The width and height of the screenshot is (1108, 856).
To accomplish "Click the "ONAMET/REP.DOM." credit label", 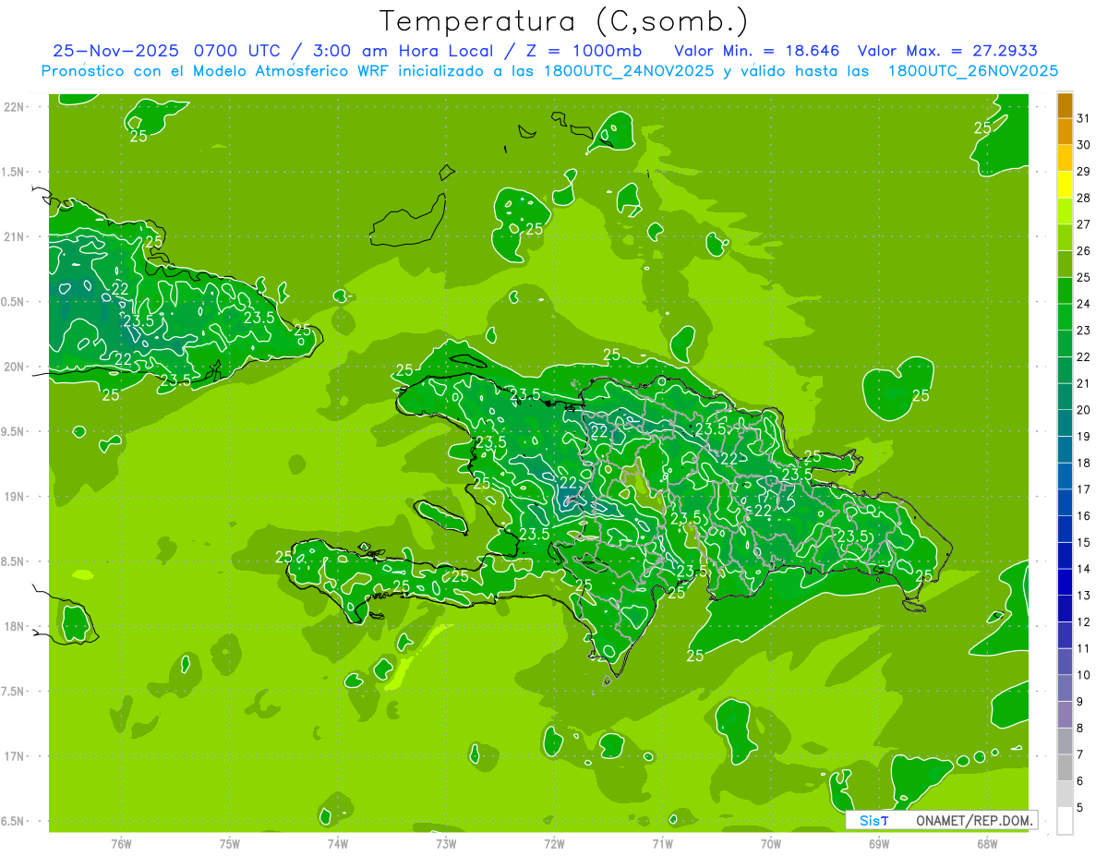I will (x=973, y=820).
